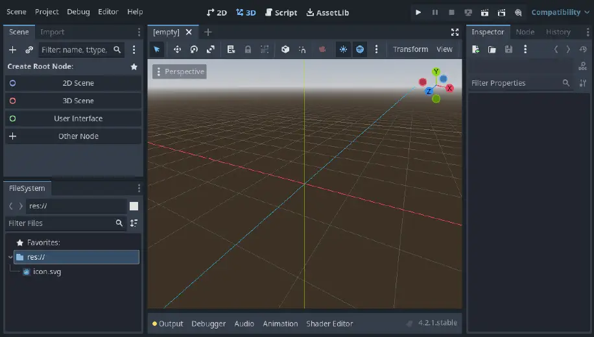Open the instance child scene link icon

tap(29, 49)
